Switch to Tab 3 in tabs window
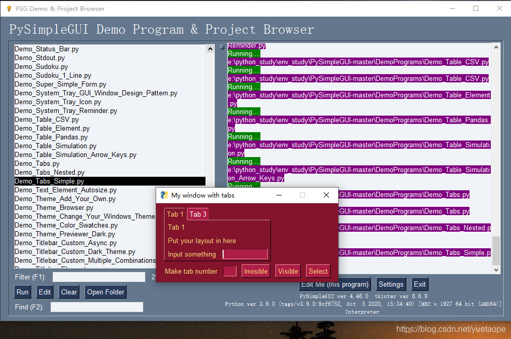Screen dimensions: 511x339 pos(198,214)
